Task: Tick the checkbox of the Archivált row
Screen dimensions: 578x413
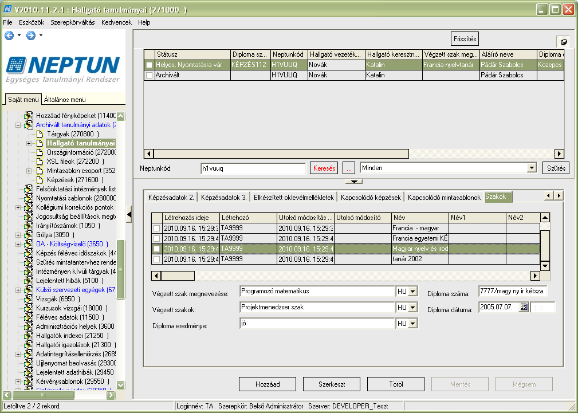Action: coord(149,75)
